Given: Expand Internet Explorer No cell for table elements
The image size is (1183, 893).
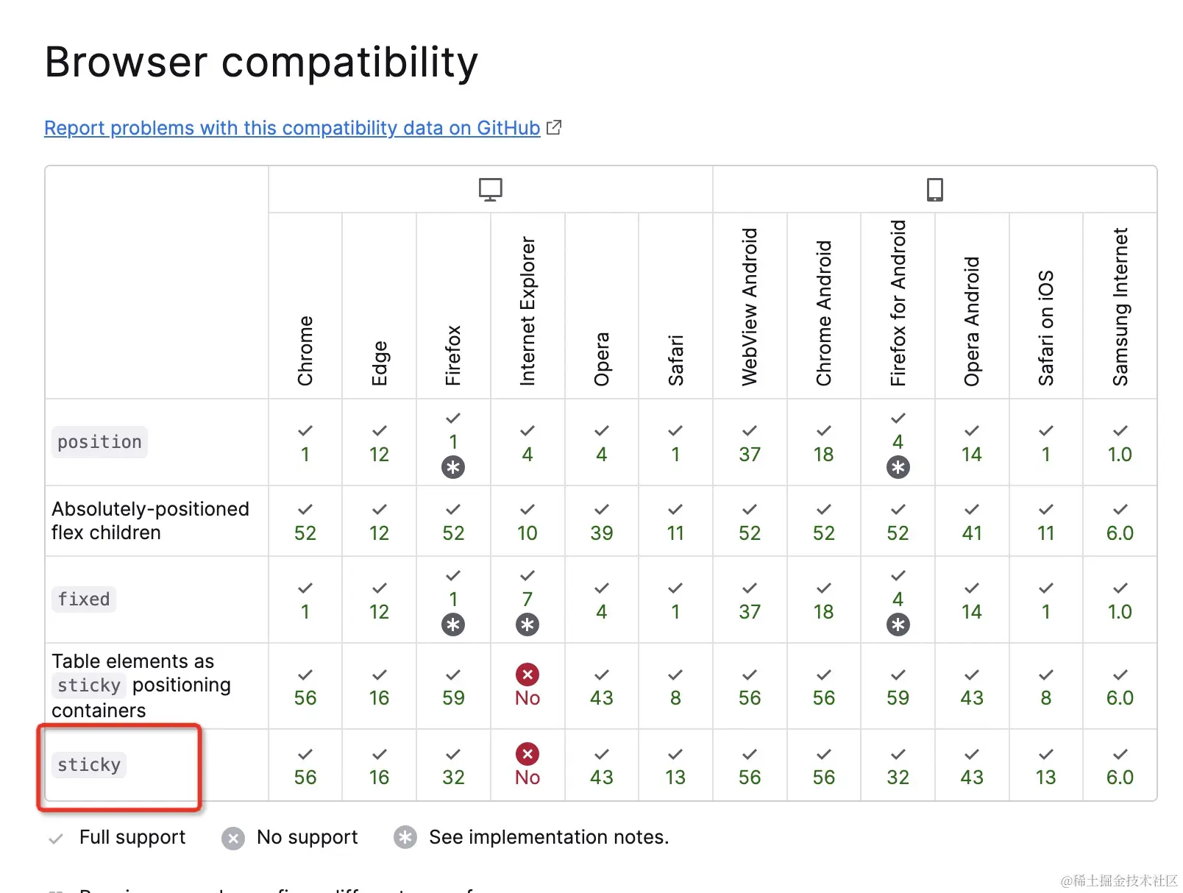Looking at the screenshot, I should click(x=527, y=686).
